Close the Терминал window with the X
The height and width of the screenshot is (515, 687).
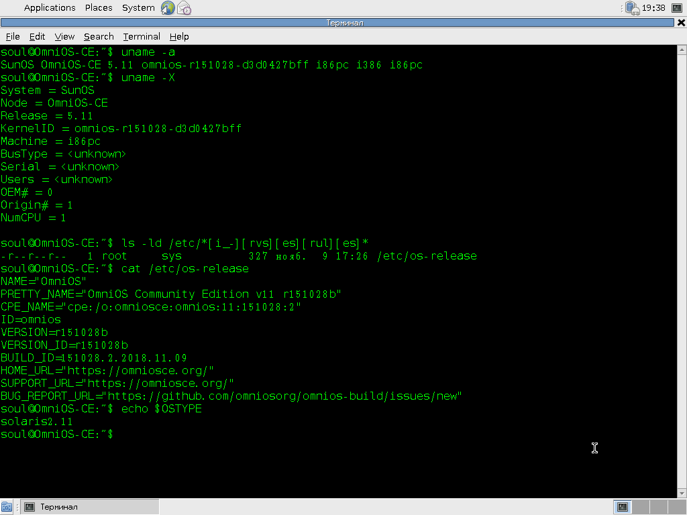point(682,23)
